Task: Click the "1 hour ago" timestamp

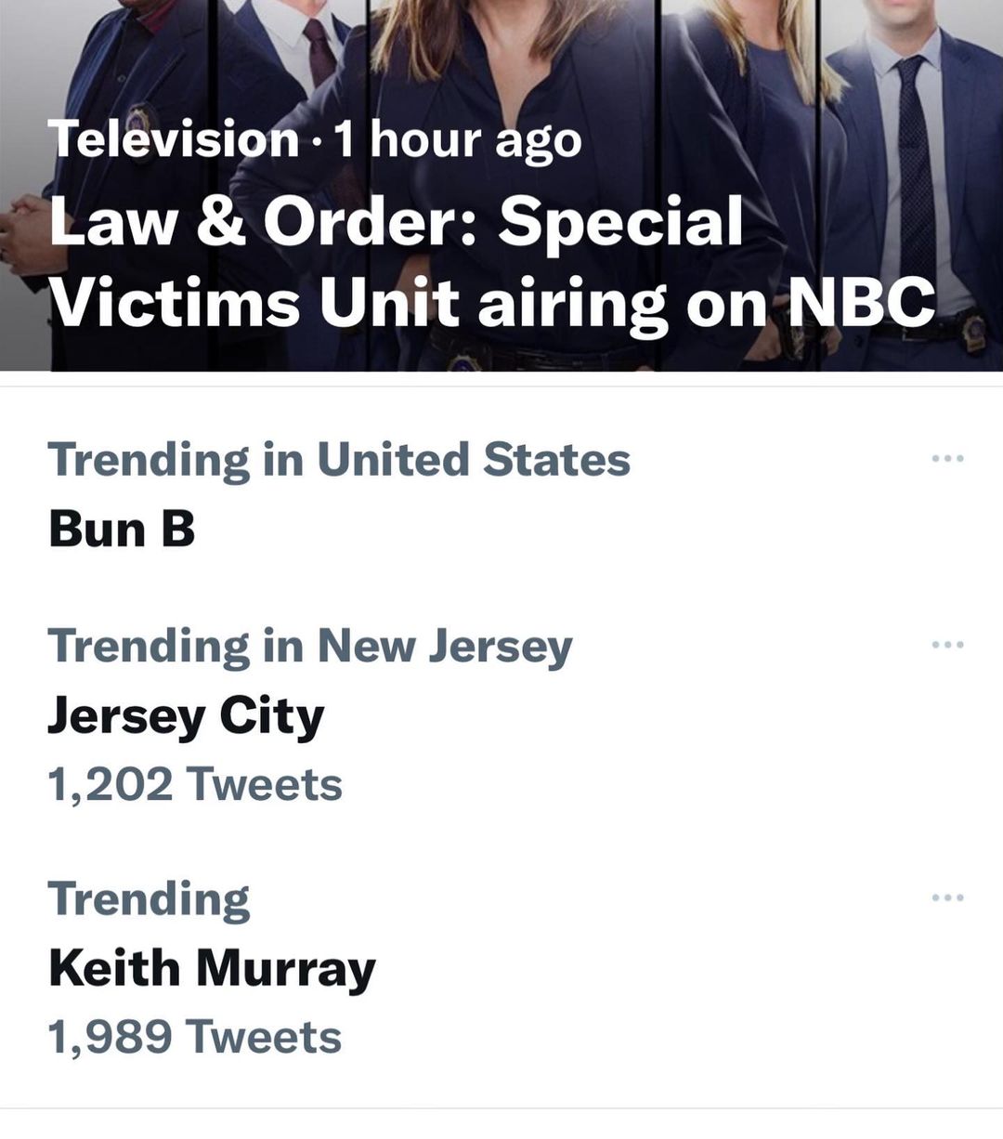Action: [x=458, y=140]
